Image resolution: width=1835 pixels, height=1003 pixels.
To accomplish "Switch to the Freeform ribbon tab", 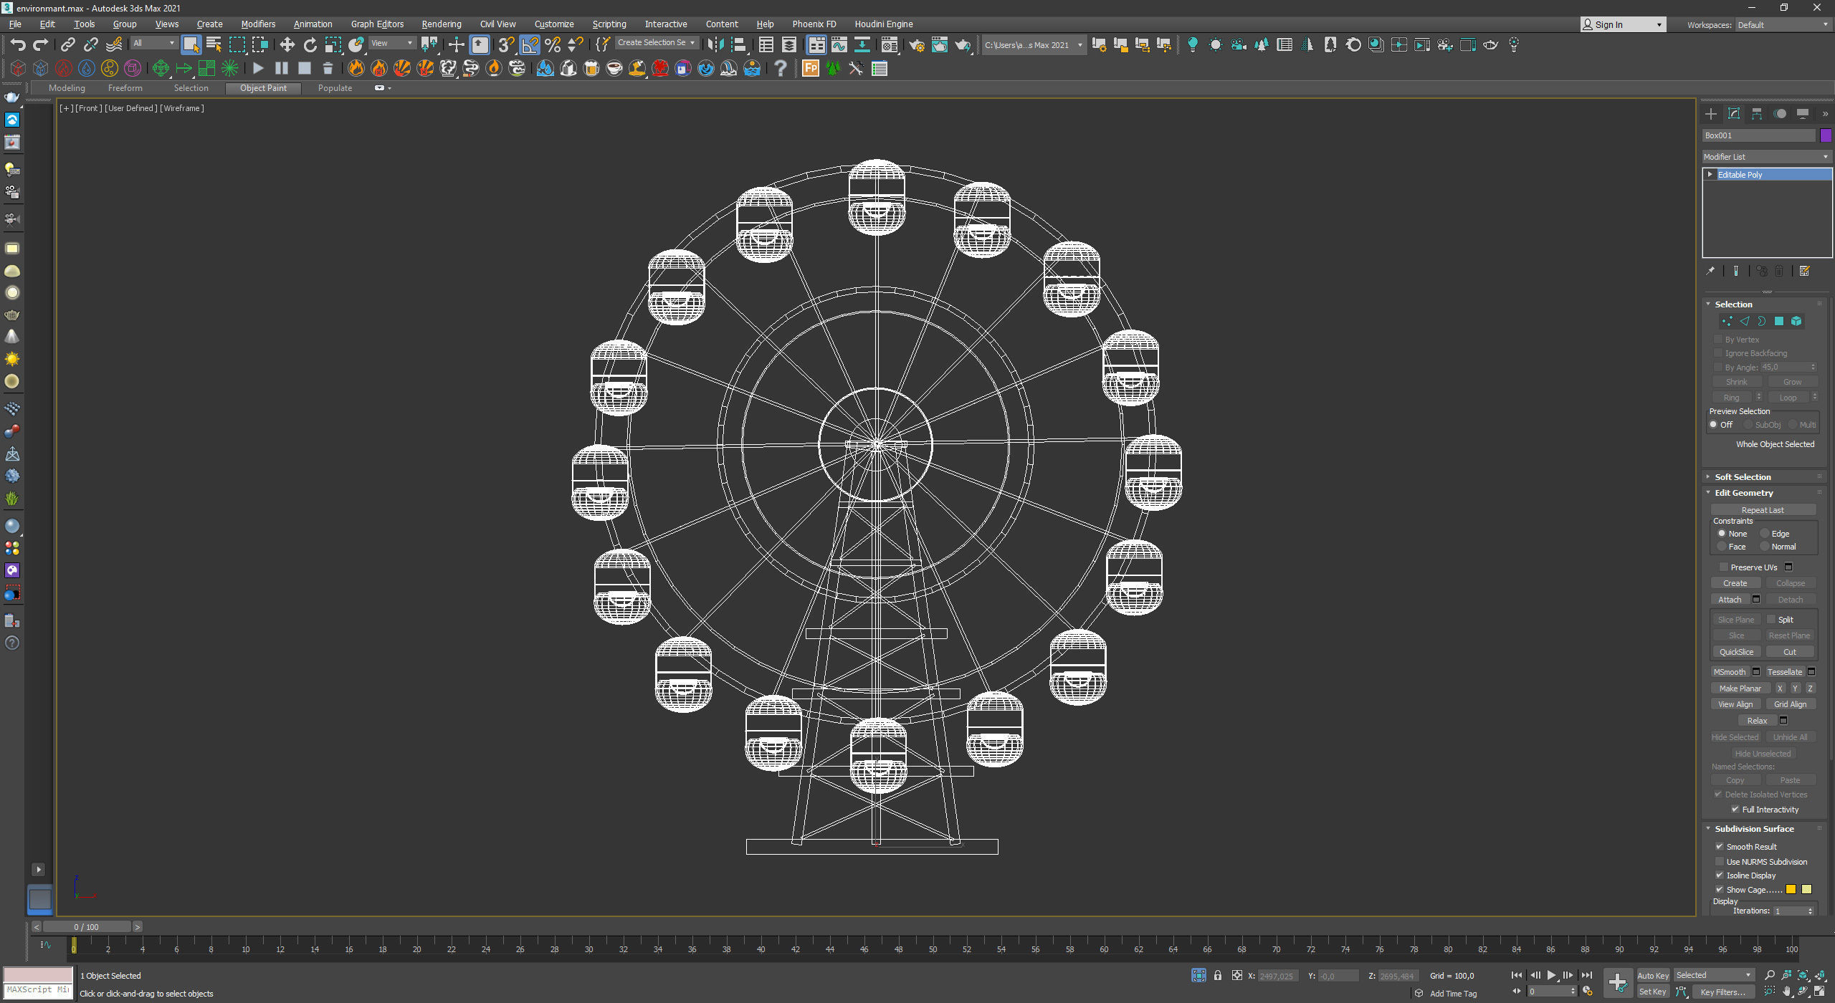I will click(125, 88).
